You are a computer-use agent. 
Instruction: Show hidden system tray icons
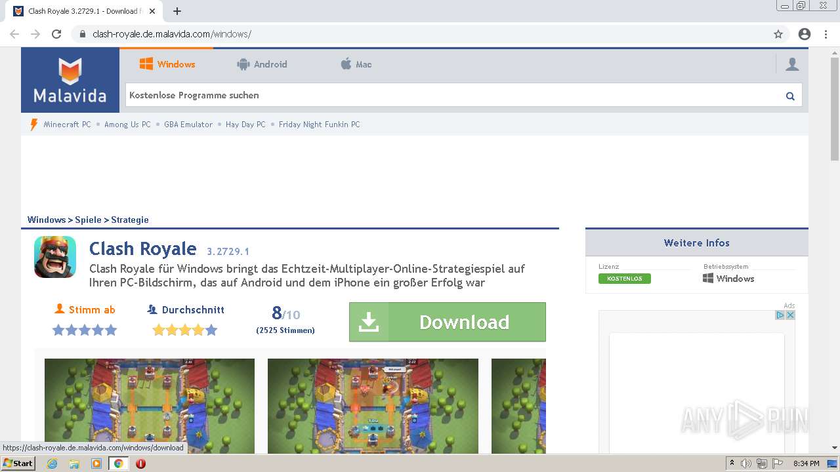click(x=732, y=463)
